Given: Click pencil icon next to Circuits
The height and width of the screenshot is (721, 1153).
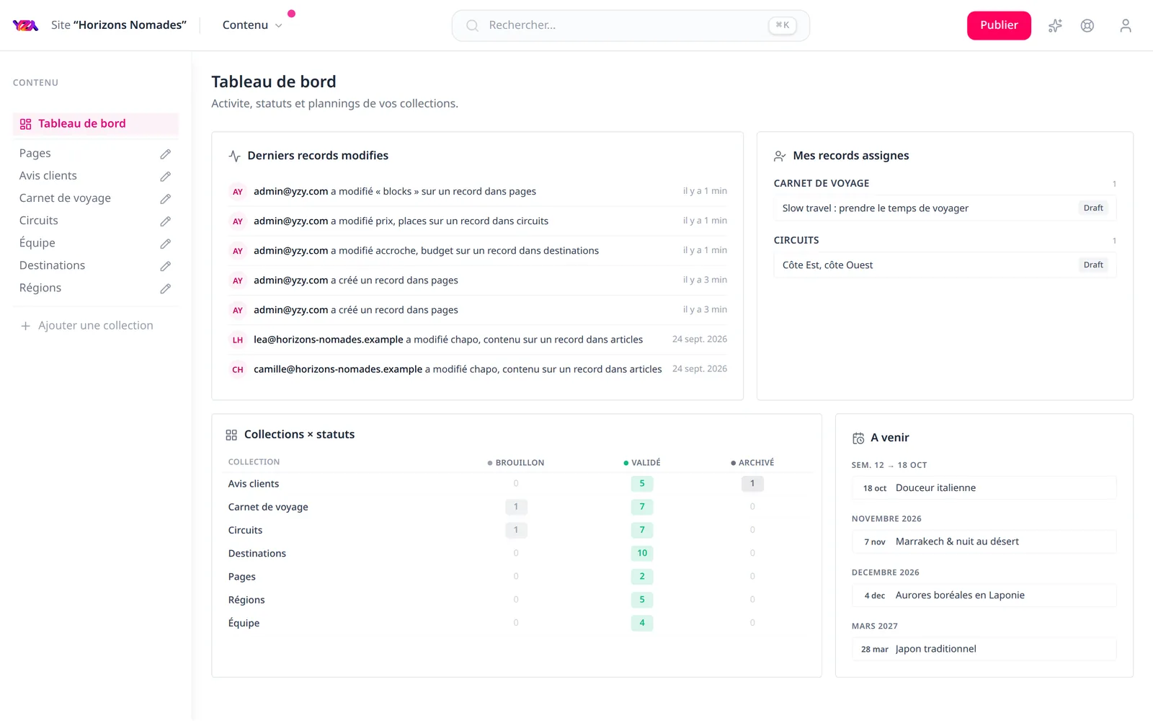Looking at the screenshot, I should pyautogui.click(x=166, y=221).
